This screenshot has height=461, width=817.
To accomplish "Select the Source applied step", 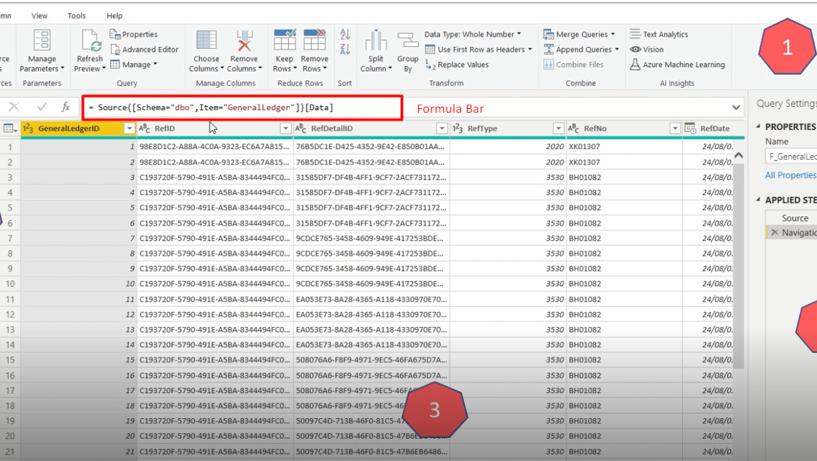I will 794,218.
